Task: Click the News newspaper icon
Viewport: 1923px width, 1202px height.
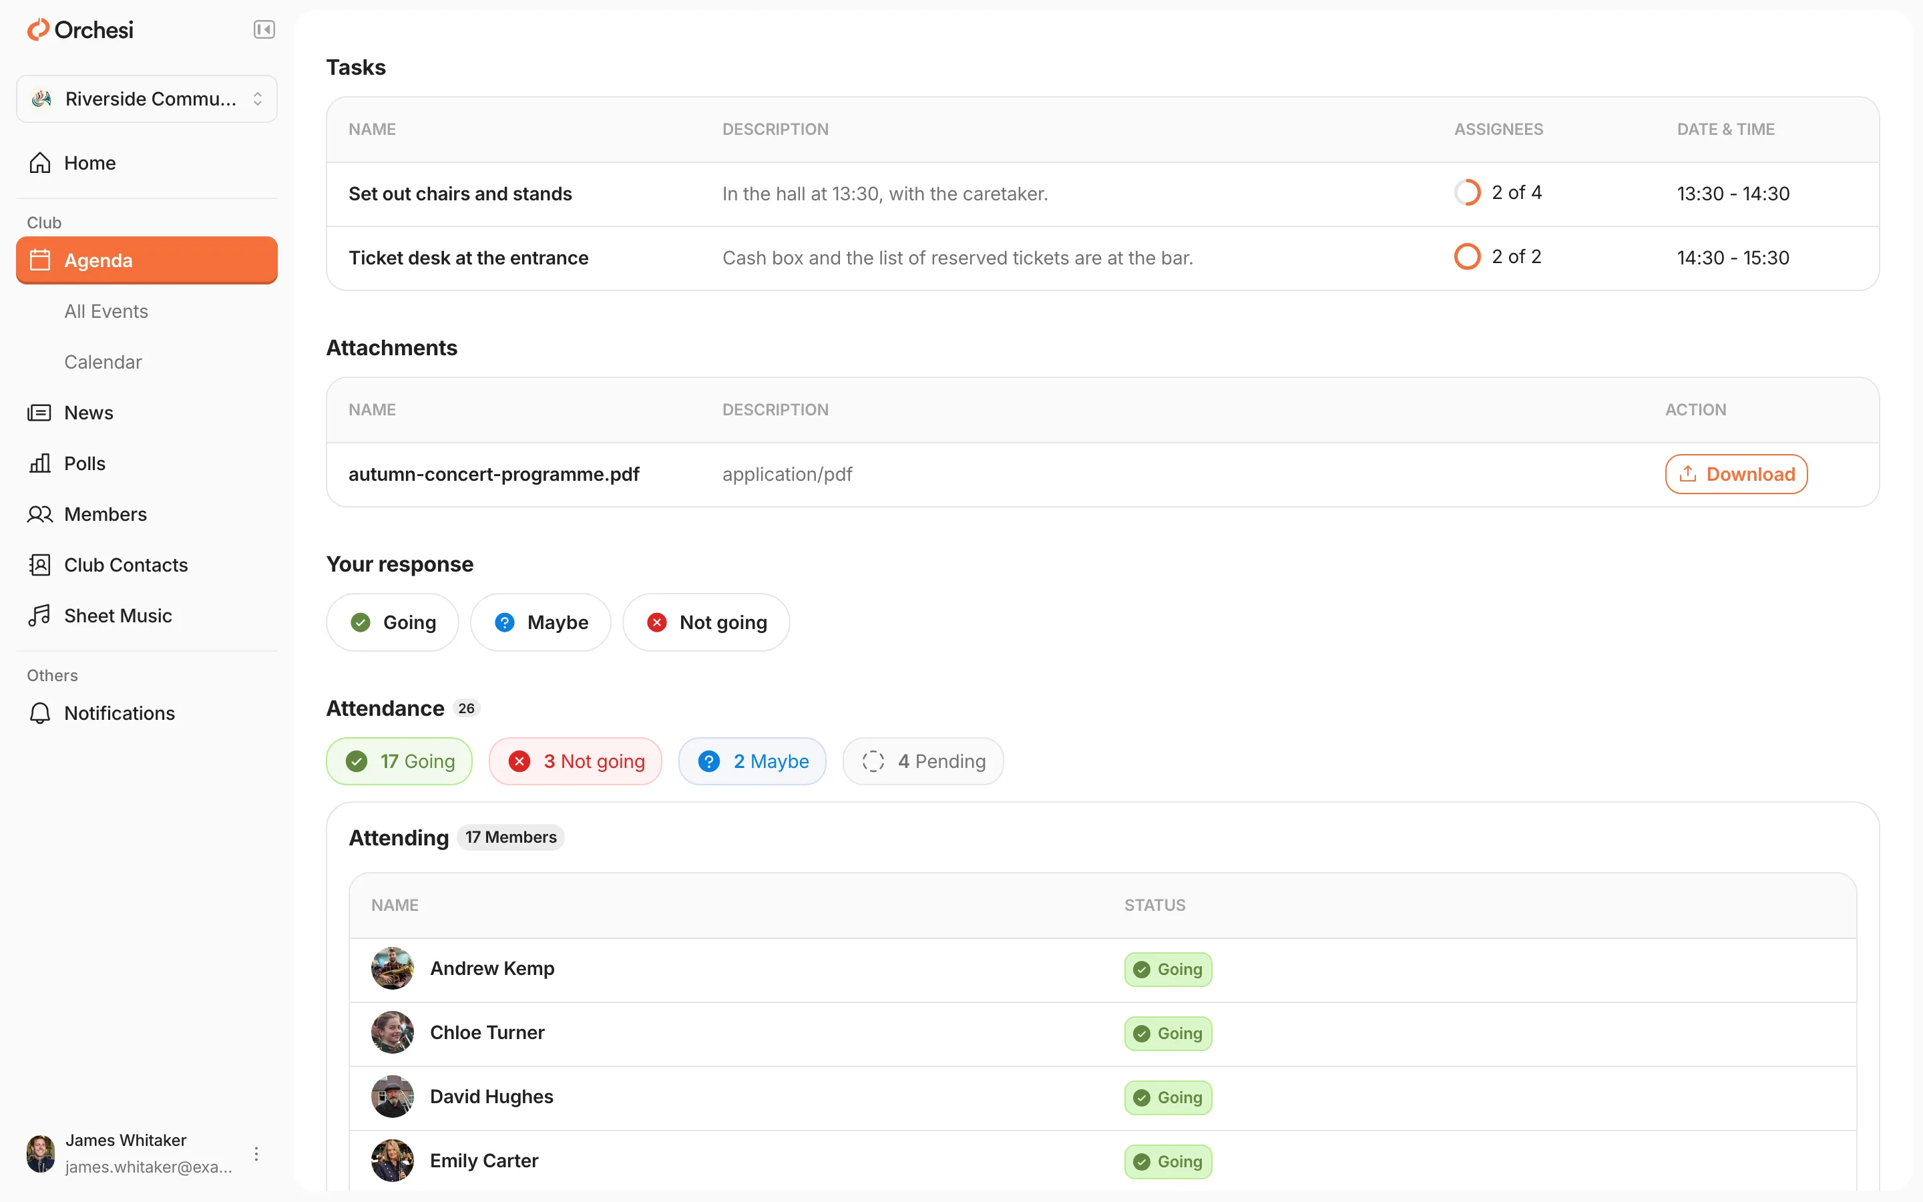Action: click(40, 413)
